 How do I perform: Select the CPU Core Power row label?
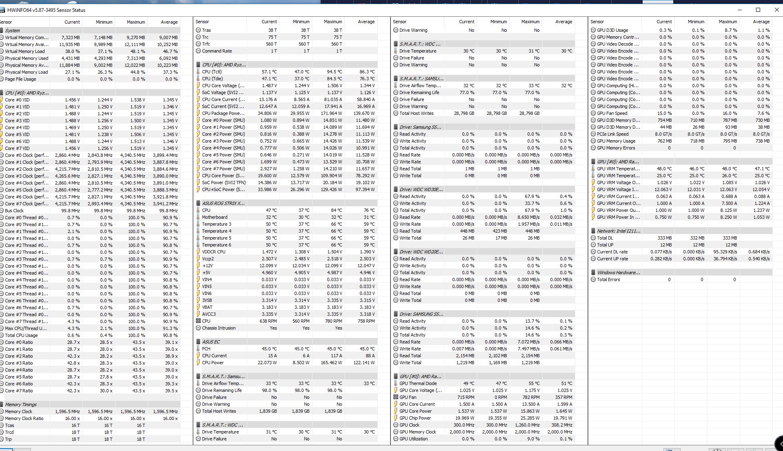coord(223,176)
